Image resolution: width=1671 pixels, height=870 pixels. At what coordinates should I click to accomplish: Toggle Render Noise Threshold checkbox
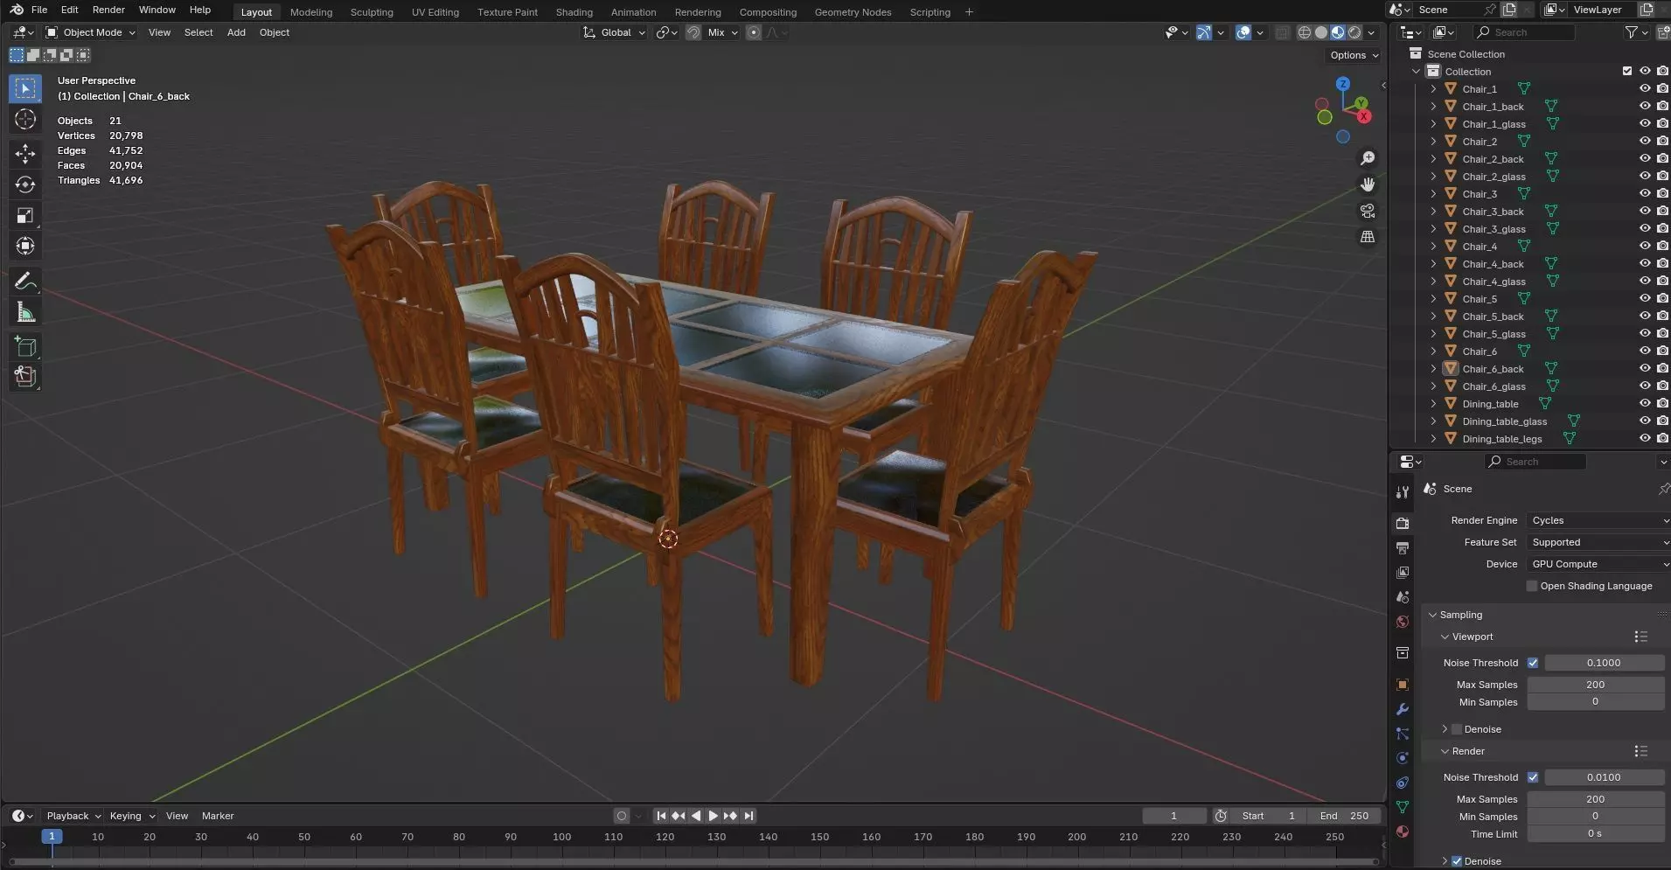pyautogui.click(x=1533, y=777)
